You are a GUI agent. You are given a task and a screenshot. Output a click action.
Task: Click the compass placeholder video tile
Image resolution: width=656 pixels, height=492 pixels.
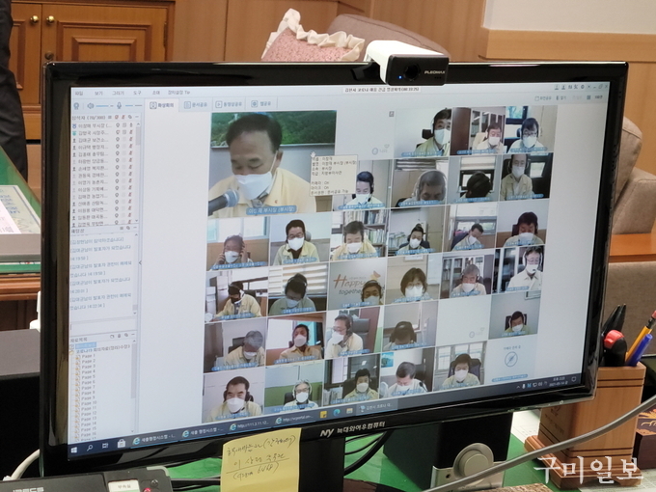[x=511, y=361]
